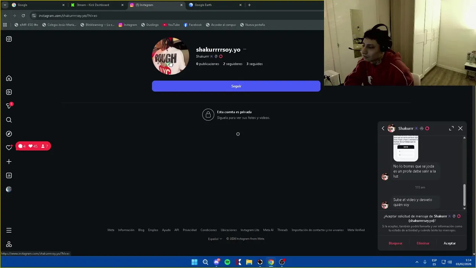
Task: Open the Meta Verified footer link
Action: [356, 230]
